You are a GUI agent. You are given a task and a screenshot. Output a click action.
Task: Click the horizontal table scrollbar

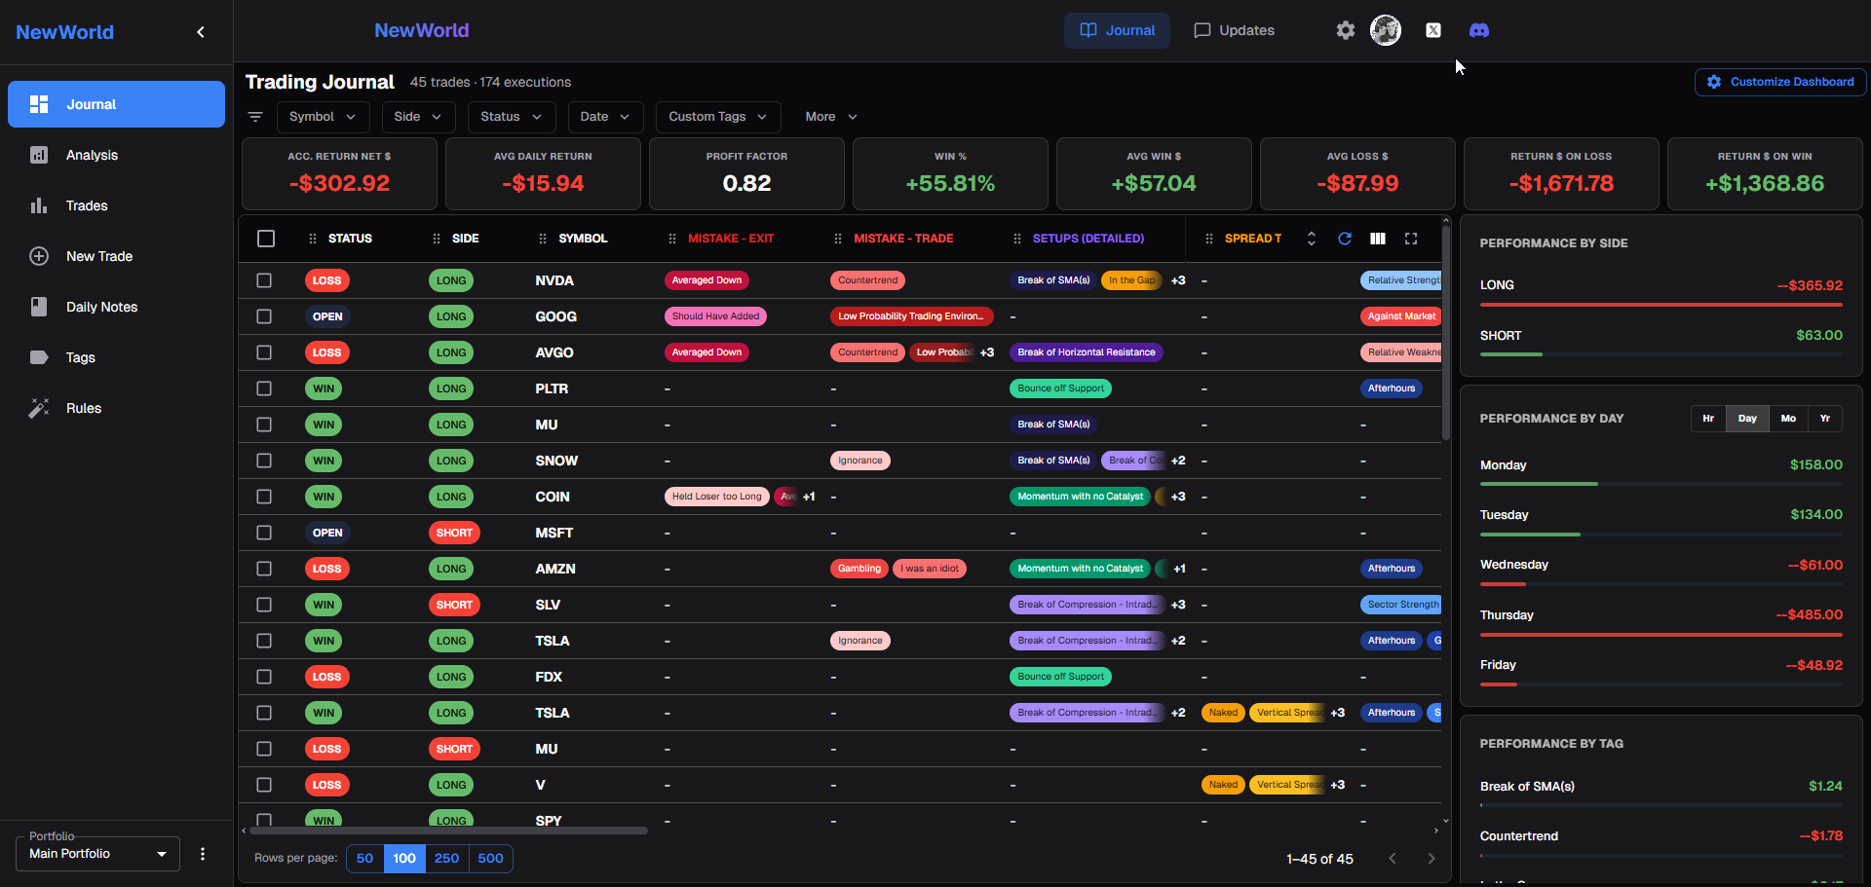tap(448, 831)
